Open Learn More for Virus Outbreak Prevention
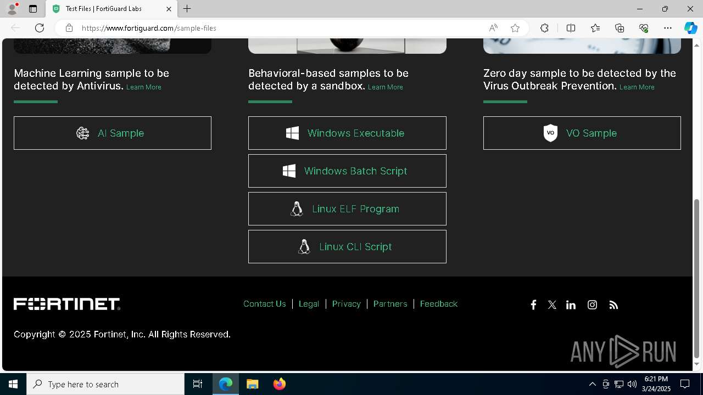703x395 pixels. tap(637, 87)
